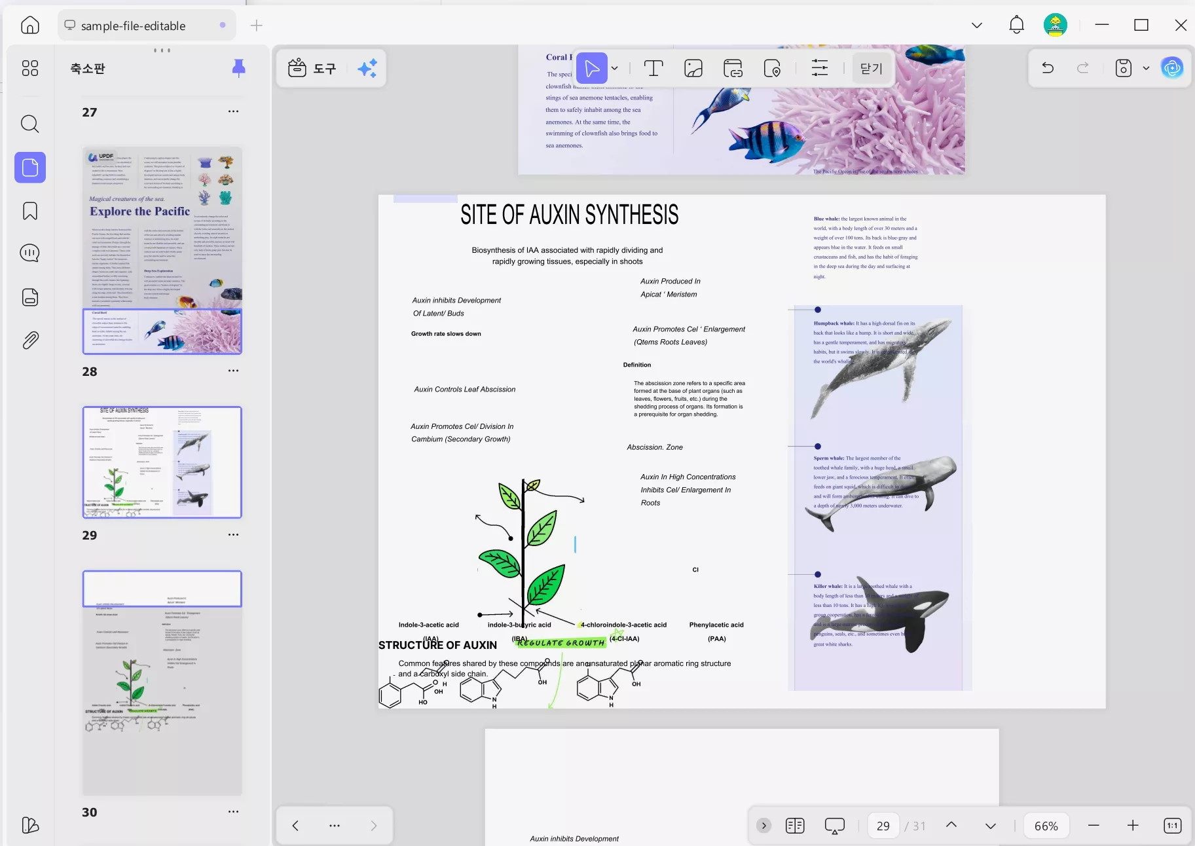
Task: Open the bookmarks panel icon
Action: click(x=30, y=211)
